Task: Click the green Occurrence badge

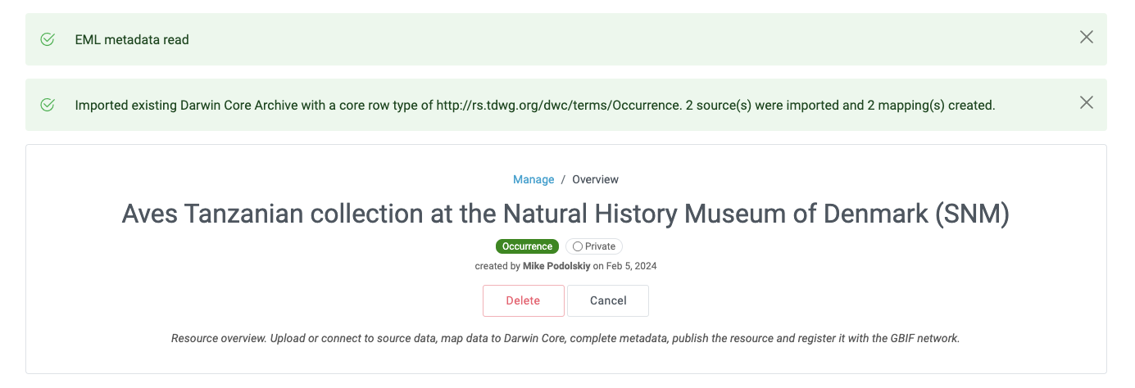Action: (527, 246)
